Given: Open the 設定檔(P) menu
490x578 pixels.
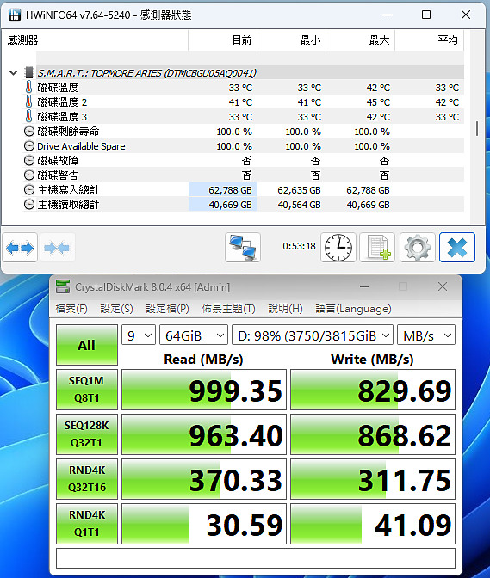Looking at the screenshot, I should pyautogui.click(x=167, y=309).
